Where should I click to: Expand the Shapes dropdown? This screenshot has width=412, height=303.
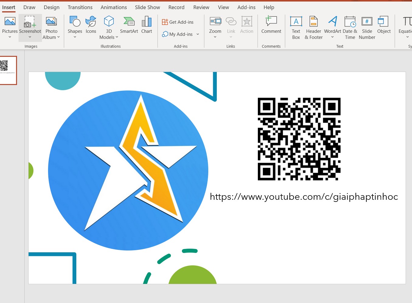tap(75, 37)
